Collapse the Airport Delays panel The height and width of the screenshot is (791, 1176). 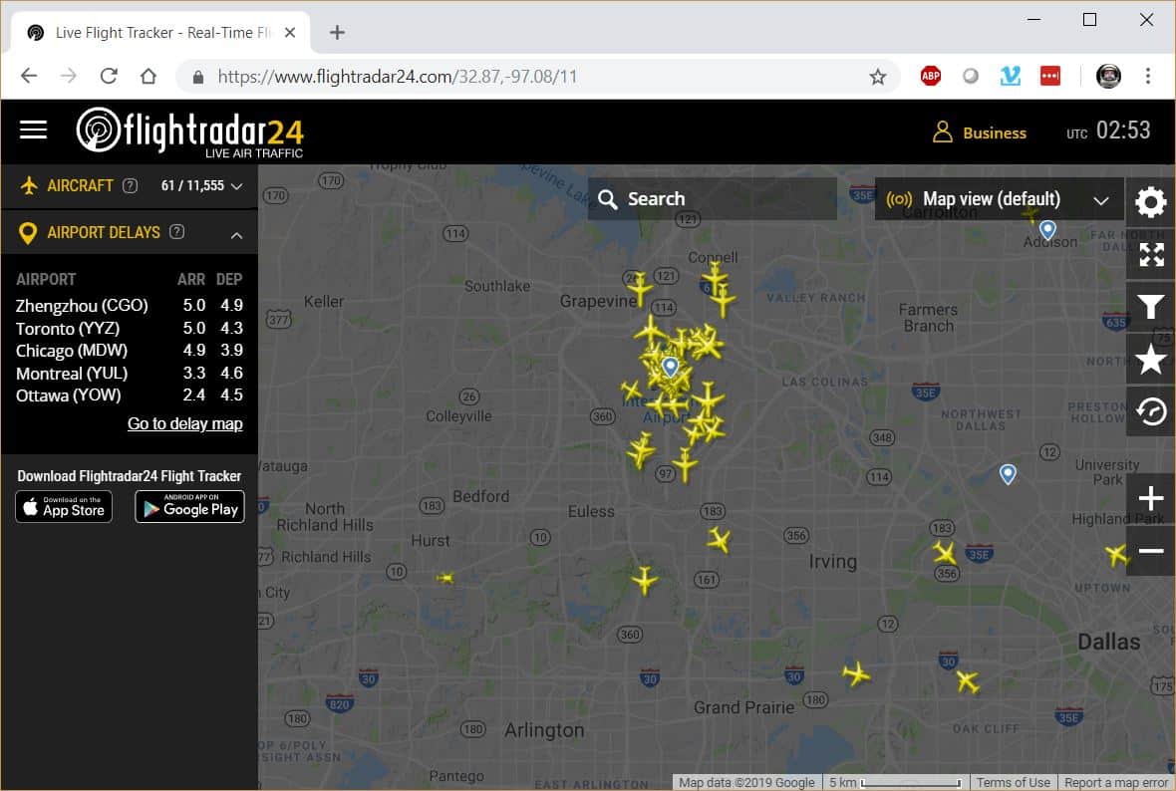pos(237,235)
